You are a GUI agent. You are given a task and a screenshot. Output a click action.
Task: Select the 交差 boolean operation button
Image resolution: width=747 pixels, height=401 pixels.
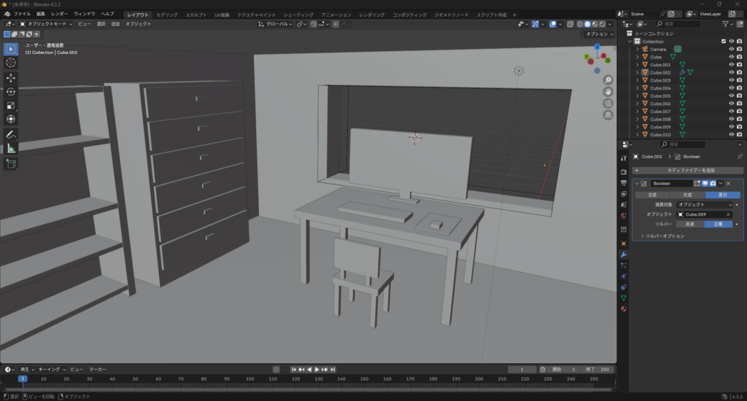coord(652,195)
